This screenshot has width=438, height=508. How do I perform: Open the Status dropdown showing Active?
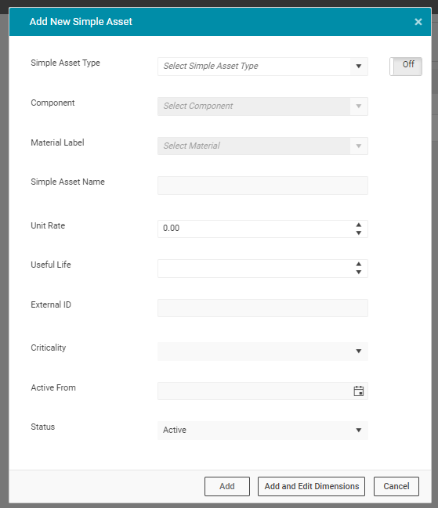coord(262,431)
